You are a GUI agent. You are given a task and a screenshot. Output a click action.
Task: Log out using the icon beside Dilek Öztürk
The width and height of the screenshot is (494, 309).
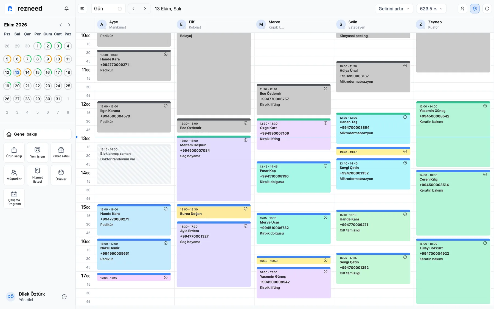pos(64,297)
